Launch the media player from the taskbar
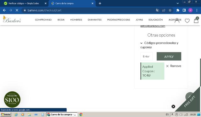The width and height of the screenshot is (201, 117). coord(23,115)
